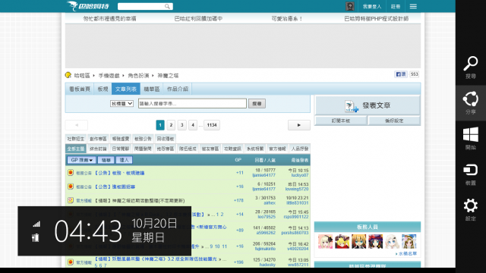The height and width of the screenshot is (273, 486).
Task: Select the 全部主題 category tab
Action: click(x=76, y=149)
